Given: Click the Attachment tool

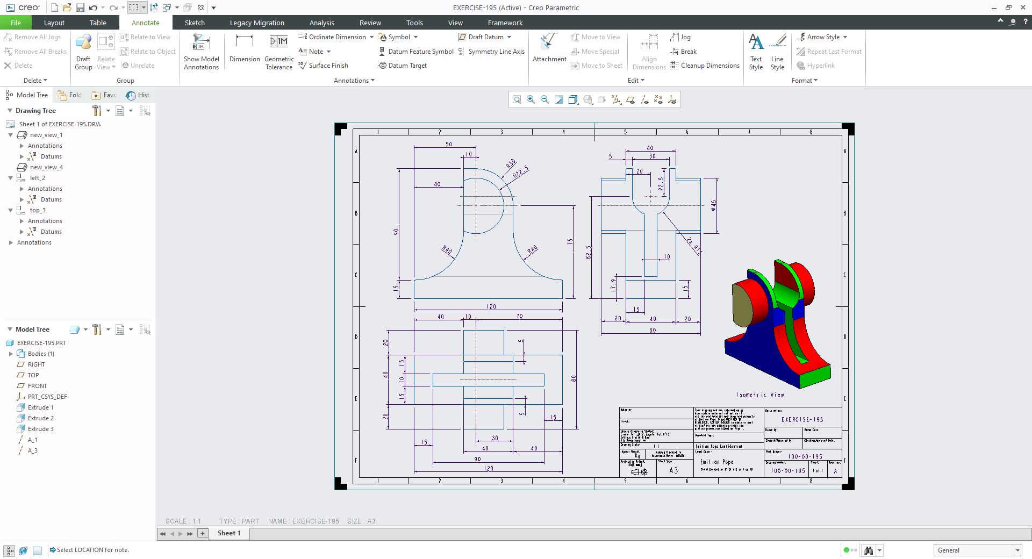Looking at the screenshot, I should (549, 48).
